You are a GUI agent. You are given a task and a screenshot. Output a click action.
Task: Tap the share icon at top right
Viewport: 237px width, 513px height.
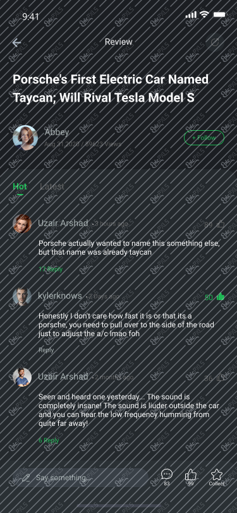point(215,42)
